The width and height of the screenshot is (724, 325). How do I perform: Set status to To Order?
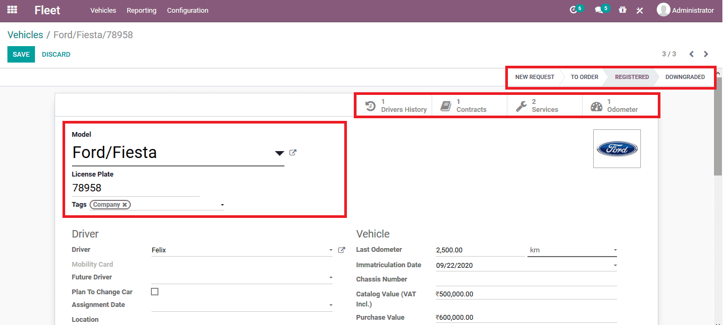point(584,77)
